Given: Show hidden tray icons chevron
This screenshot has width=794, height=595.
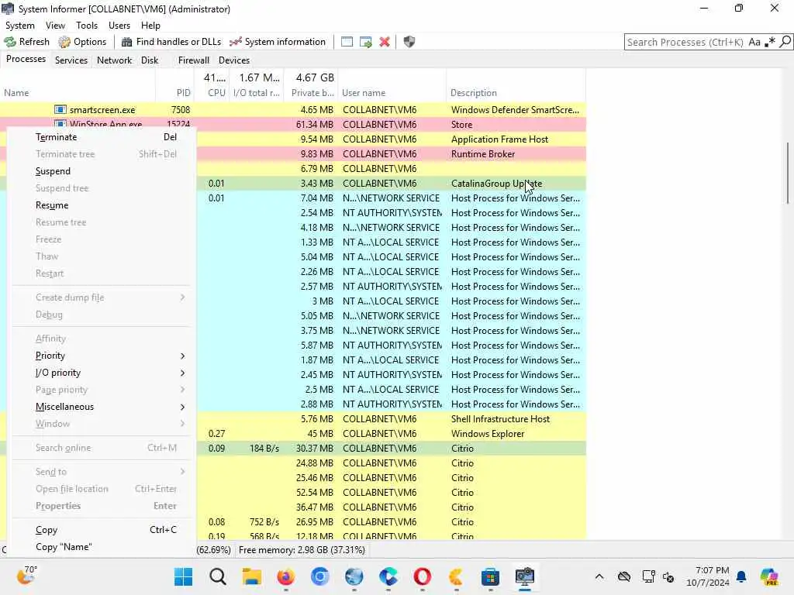Looking at the screenshot, I should click(x=599, y=576).
